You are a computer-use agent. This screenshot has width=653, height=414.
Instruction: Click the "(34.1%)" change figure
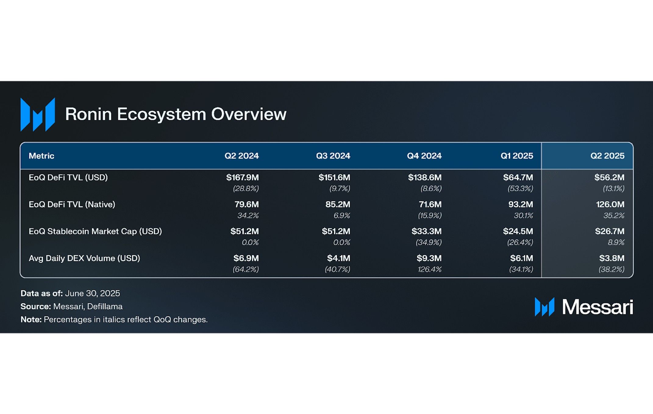click(x=521, y=270)
